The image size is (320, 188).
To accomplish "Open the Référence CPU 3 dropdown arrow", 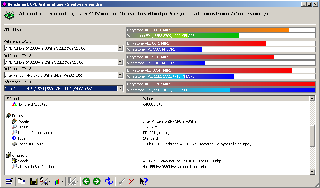I will (x=120, y=75).
